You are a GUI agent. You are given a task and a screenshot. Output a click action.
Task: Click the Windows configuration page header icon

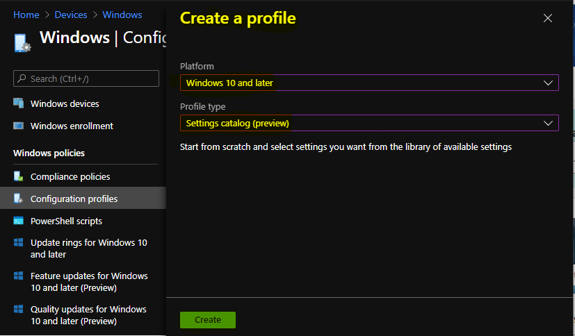click(22, 43)
